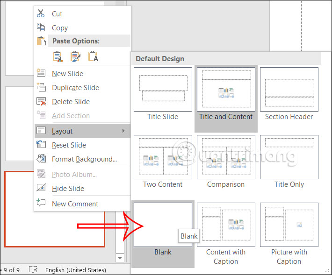
Task: Open spell check icon in status bar
Action: coord(33,269)
